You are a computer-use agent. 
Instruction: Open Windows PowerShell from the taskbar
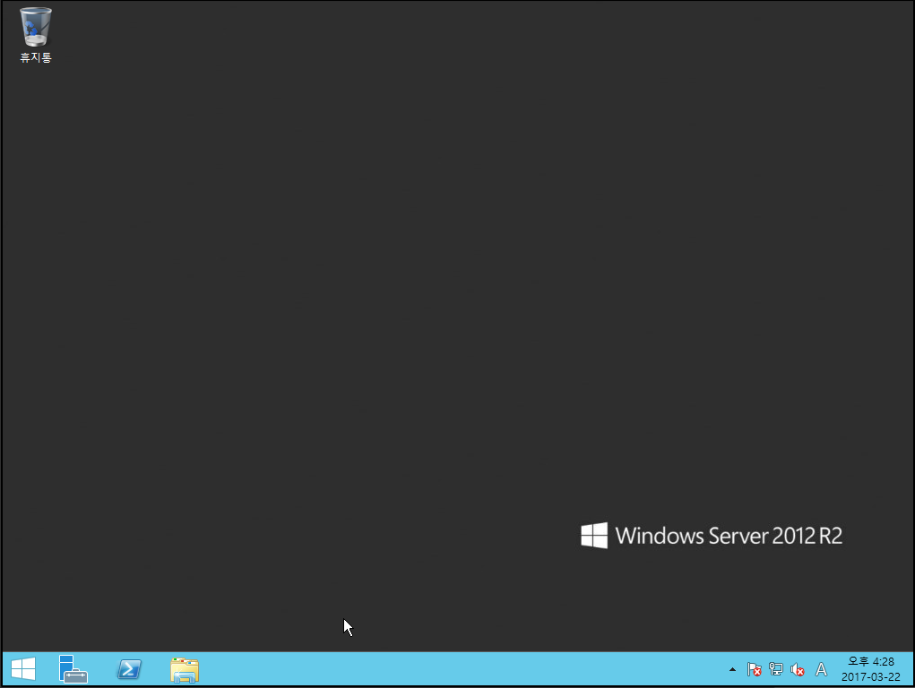129,669
